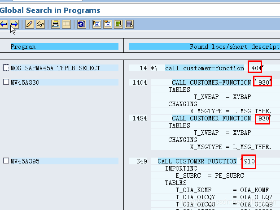Open found location line 349

pos(142,161)
